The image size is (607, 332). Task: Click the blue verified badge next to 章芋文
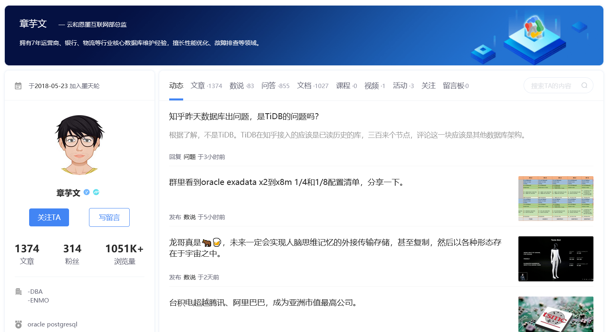tap(87, 192)
